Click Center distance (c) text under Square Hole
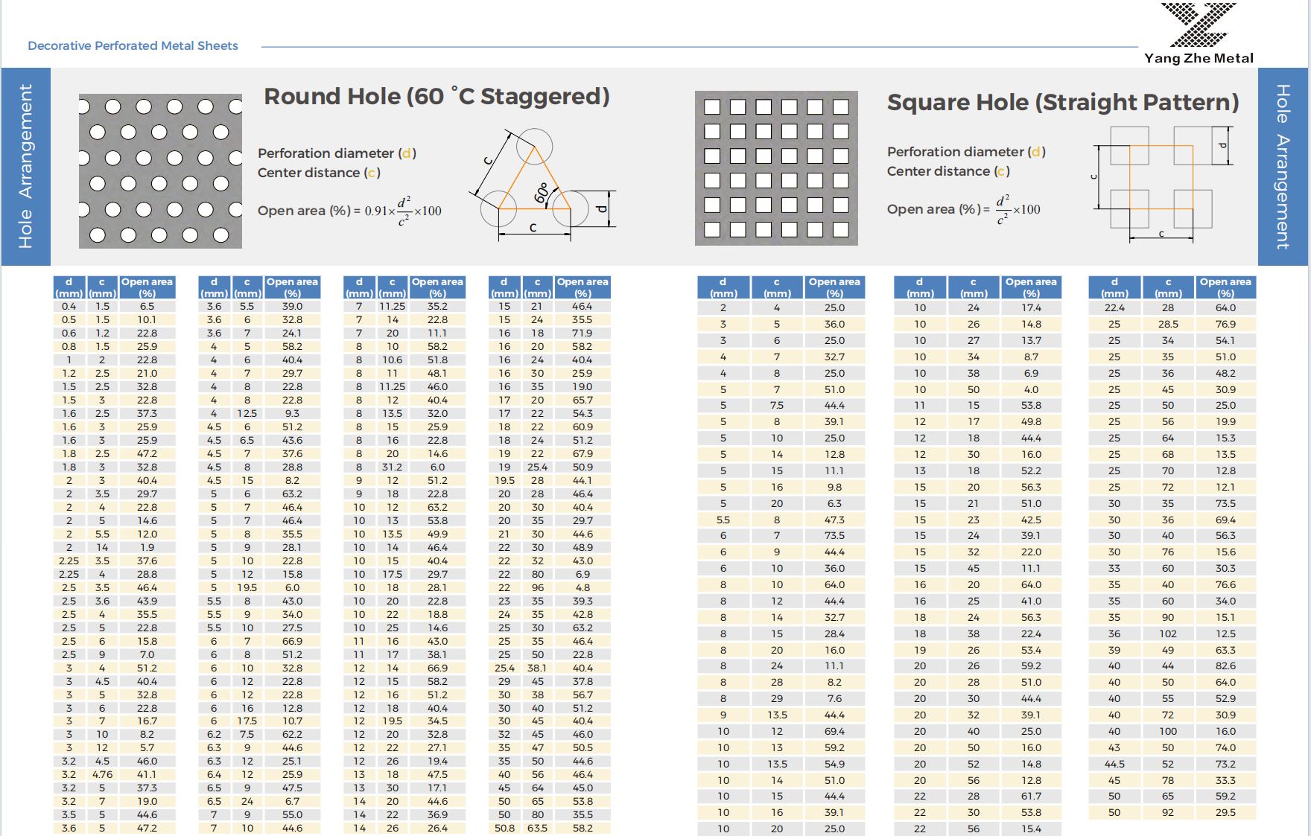Screen dimensions: 1311x836 tap(947, 171)
